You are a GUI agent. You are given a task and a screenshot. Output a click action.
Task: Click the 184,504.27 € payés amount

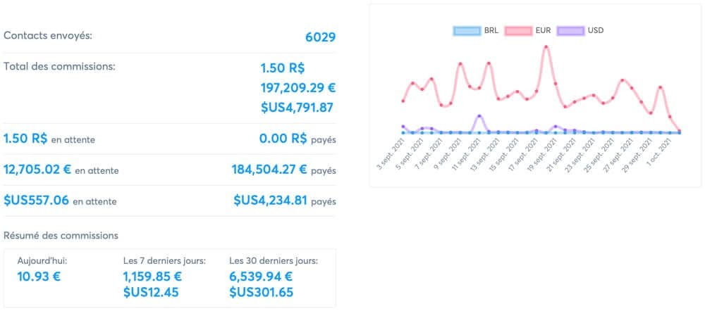[x=269, y=170]
